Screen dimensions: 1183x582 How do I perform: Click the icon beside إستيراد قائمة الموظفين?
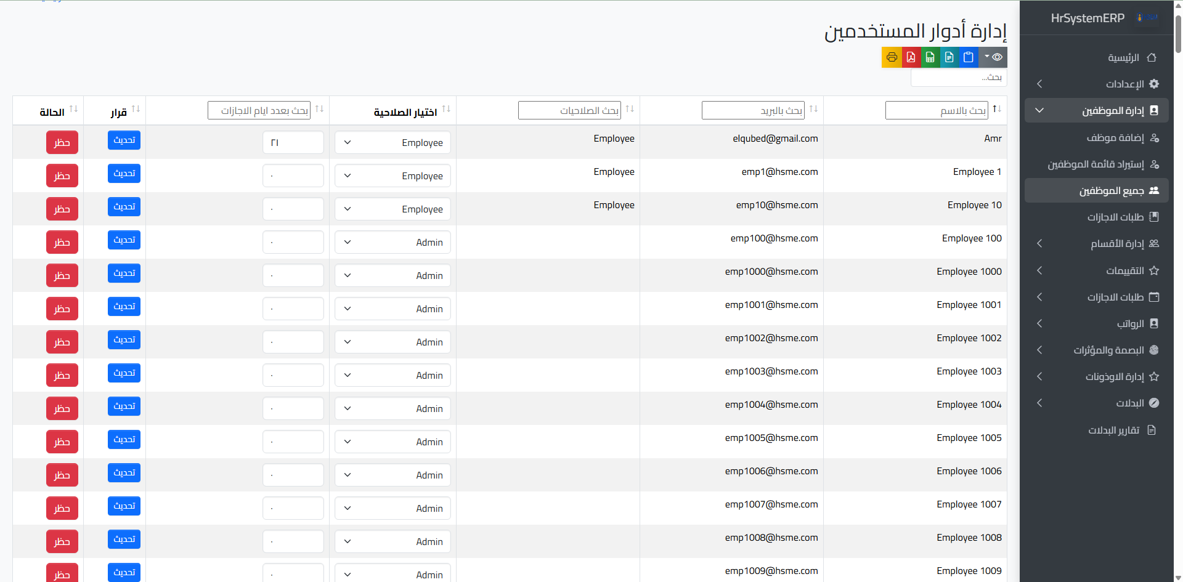tap(1155, 164)
